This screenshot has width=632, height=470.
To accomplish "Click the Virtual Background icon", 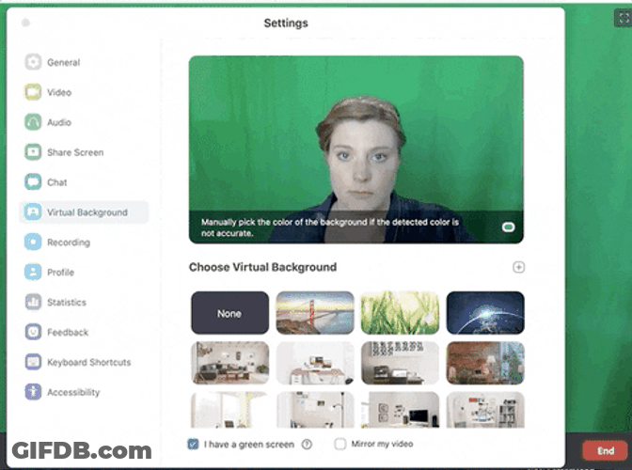I will click(33, 211).
